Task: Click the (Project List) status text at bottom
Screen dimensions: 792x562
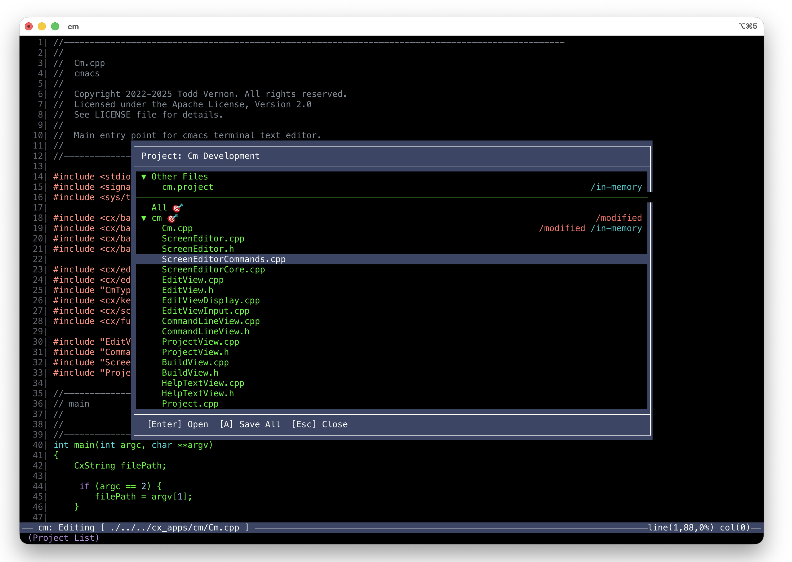Action: pyautogui.click(x=64, y=538)
